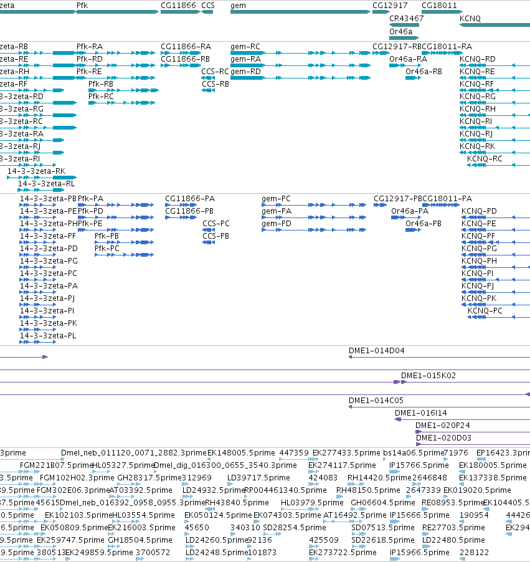530x562 pixels.
Task: Select protein KCNQ-PC
Action: (x=485, y=311)
